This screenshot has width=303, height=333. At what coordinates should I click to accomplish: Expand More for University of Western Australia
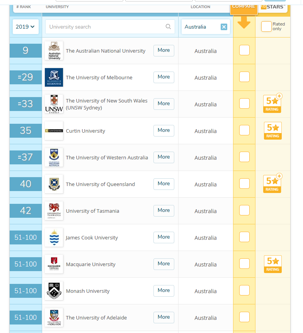(164, 157)
